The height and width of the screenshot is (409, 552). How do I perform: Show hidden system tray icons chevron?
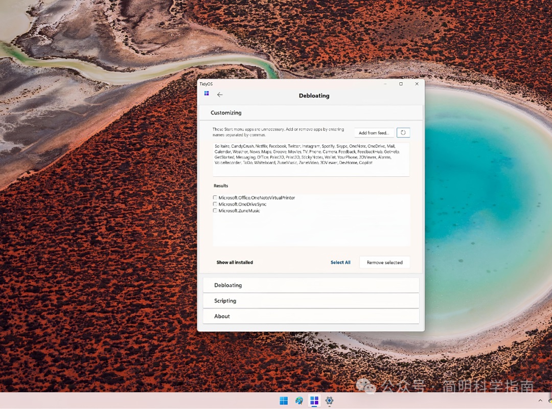pos(540,401)
